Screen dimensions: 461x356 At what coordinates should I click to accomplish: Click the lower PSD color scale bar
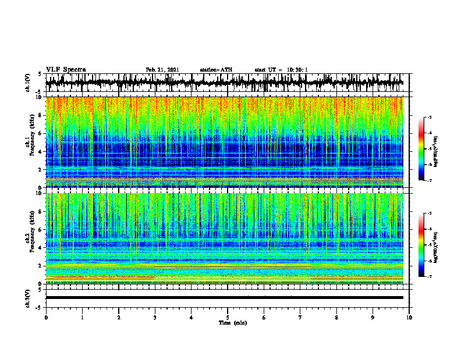click(x=421, y=245)
